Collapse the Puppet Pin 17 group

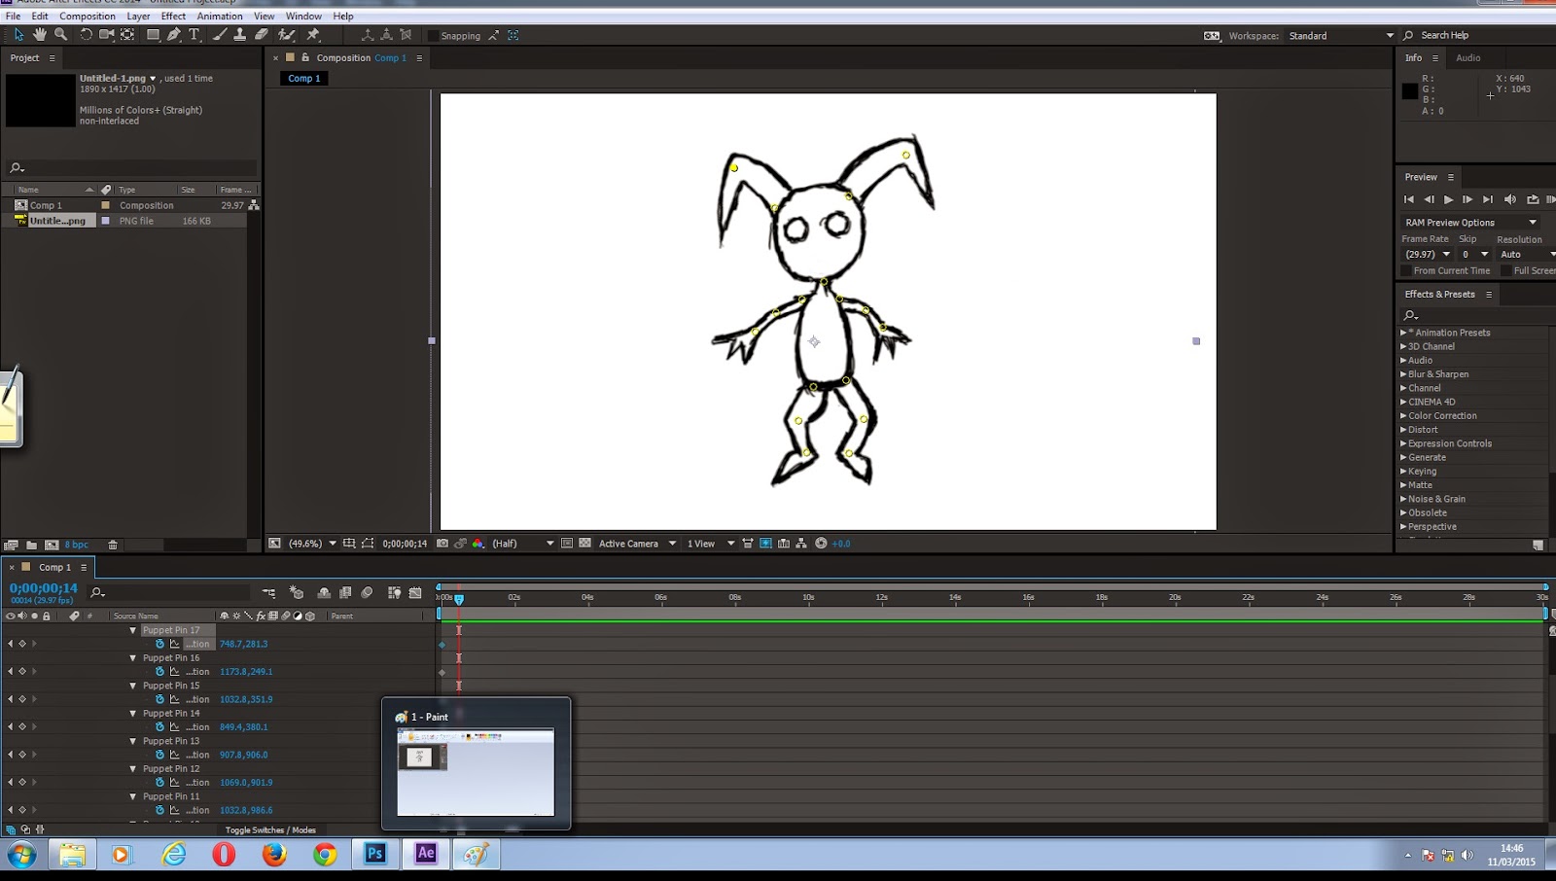(133, 630)
